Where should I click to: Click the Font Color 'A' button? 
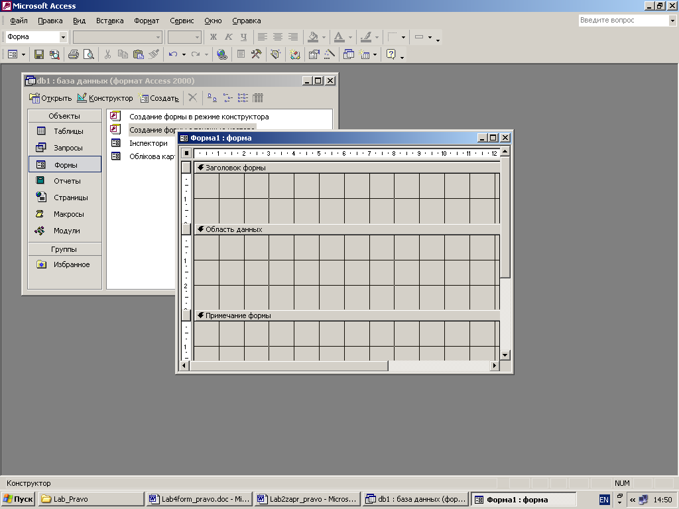click(x=339, y=37)
